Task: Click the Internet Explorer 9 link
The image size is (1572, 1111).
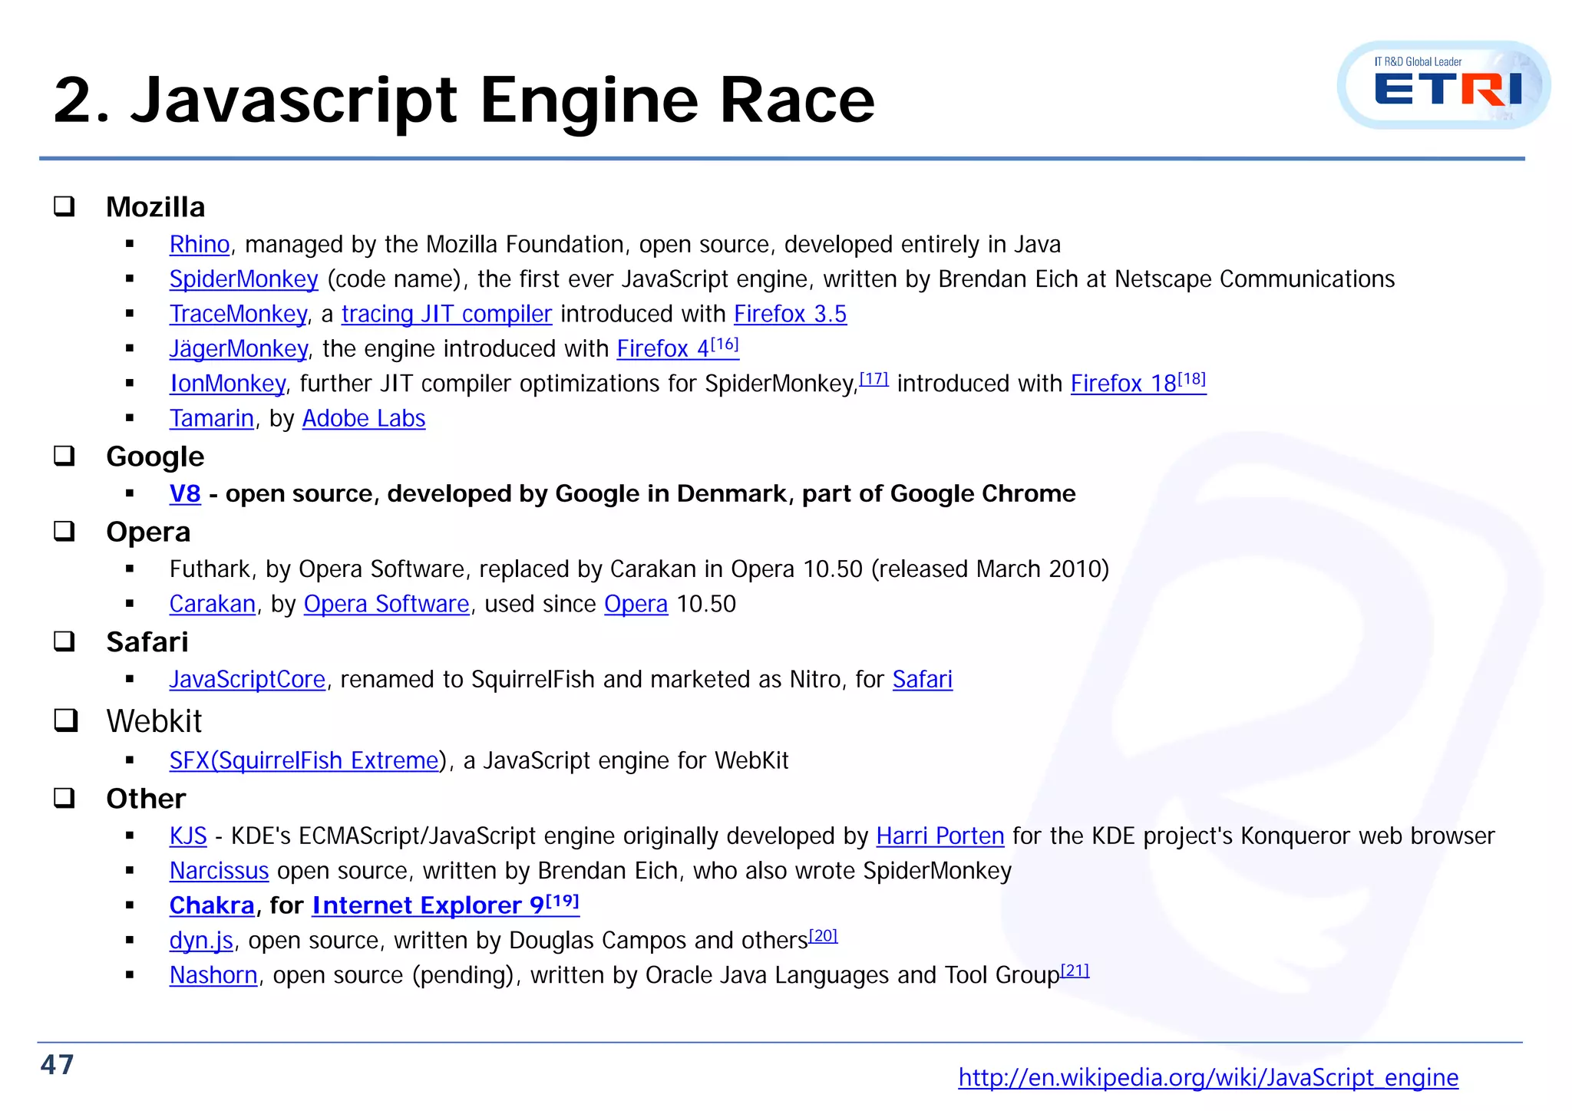Action: tap(428, 906)
